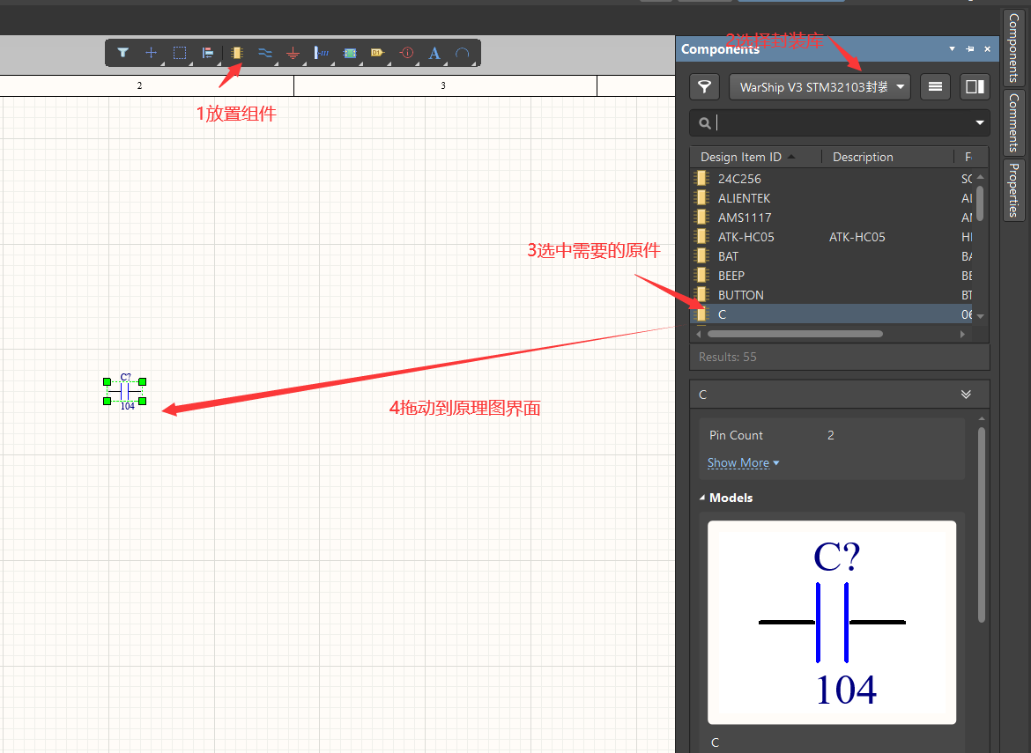Place a port D1 icon
The height and width of the screenshot is (753, 1031).
377,53
